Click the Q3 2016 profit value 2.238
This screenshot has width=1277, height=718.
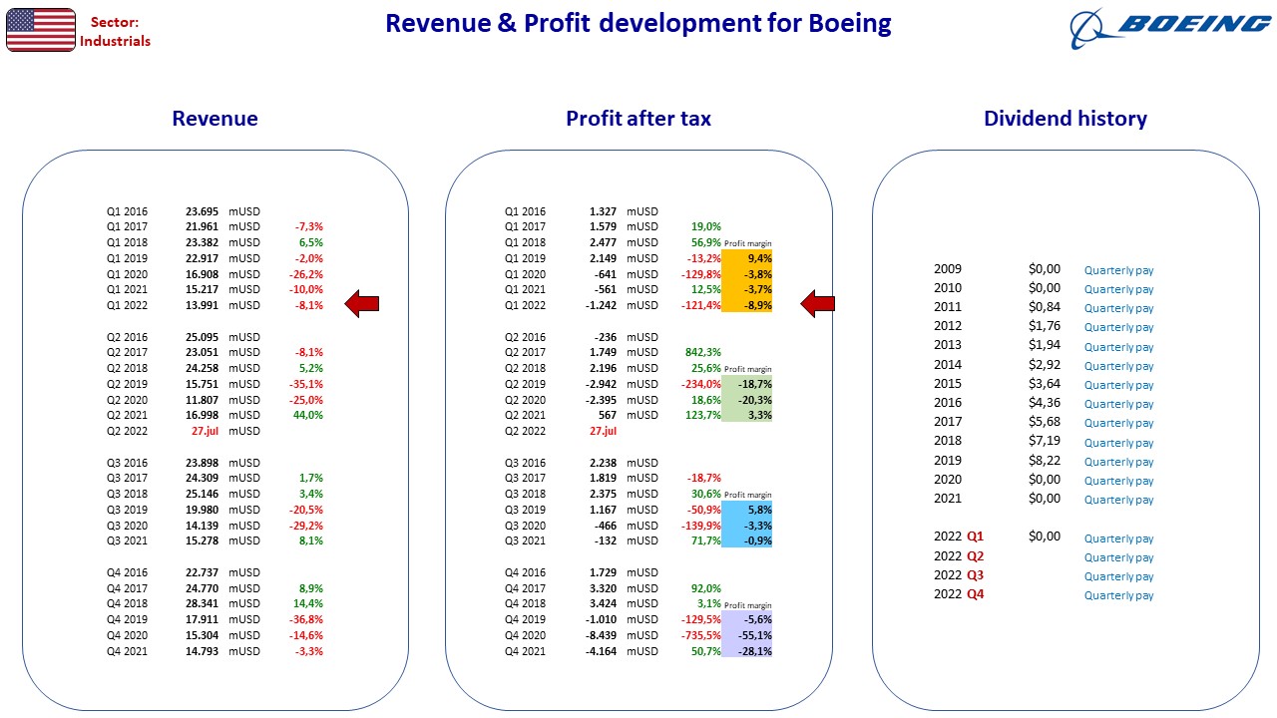point(603,463)
